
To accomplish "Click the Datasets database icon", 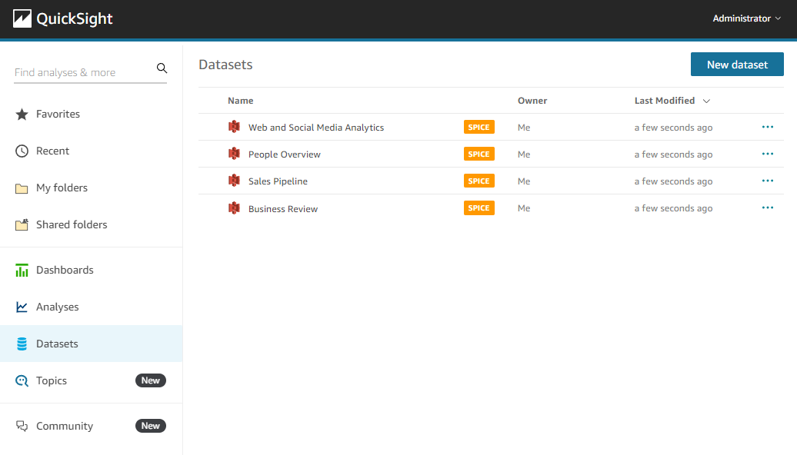I will pyautogui.click(x=22, y=344).
